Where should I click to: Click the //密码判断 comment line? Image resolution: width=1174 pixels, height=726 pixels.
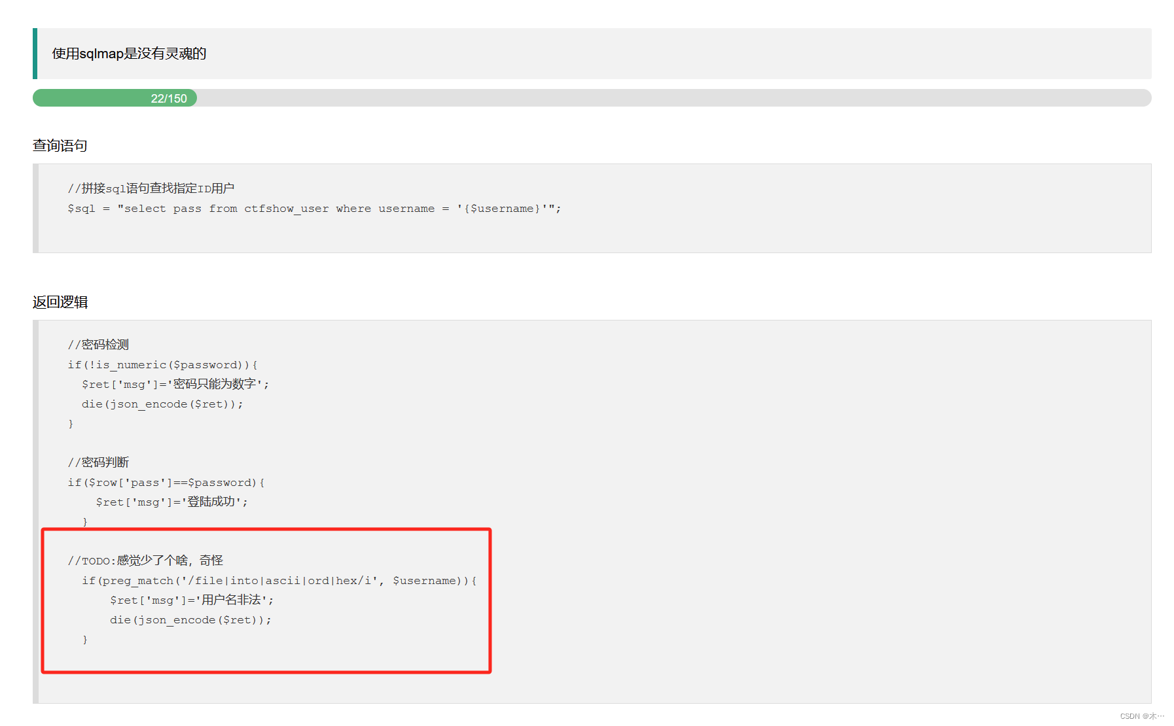[98, 462]
